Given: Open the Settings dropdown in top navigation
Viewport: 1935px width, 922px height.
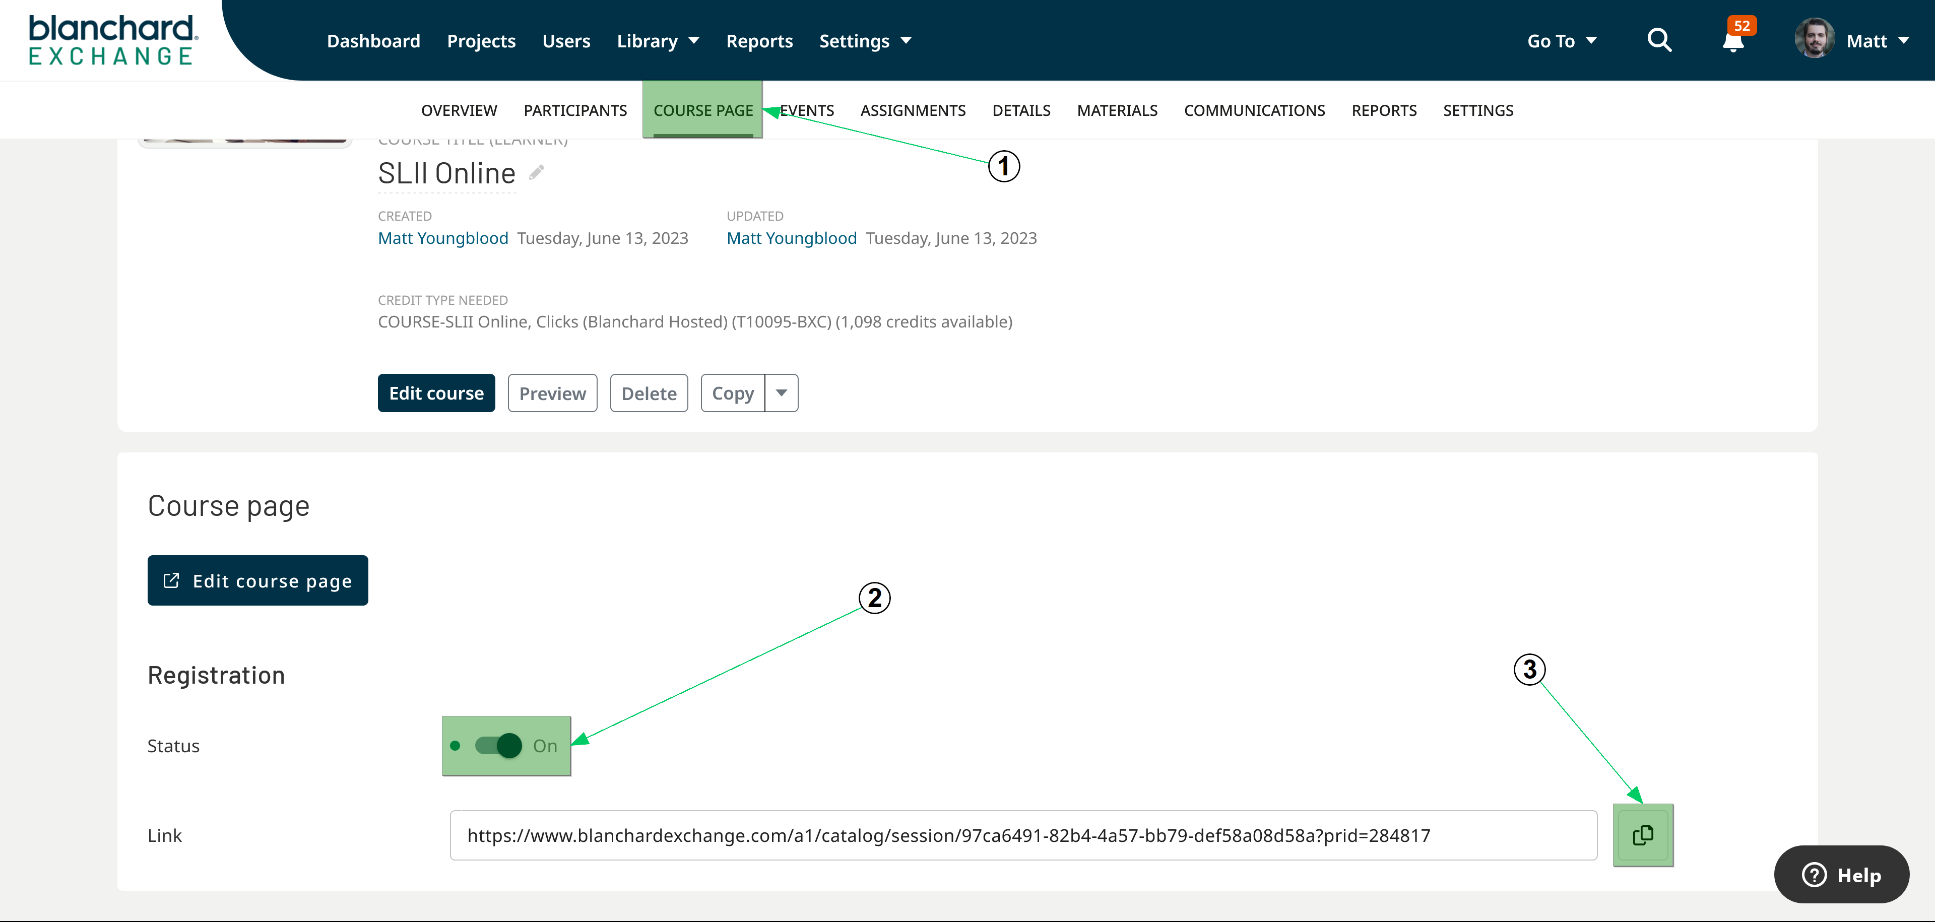Looking at the screenshot, I should tap(865, 40).
